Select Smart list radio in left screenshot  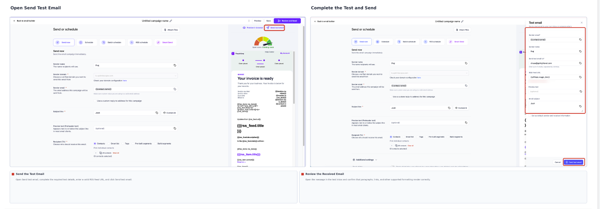[x=109, y=144]
